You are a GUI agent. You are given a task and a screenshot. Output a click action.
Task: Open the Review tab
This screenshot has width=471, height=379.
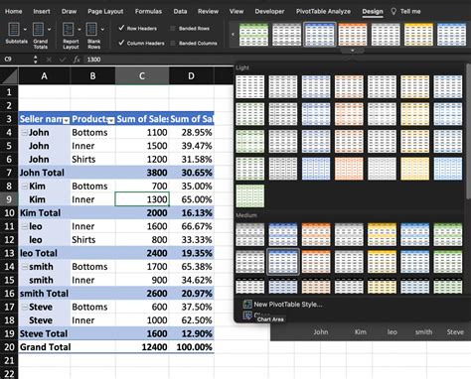pyautogui.click(x=208, y=11)
